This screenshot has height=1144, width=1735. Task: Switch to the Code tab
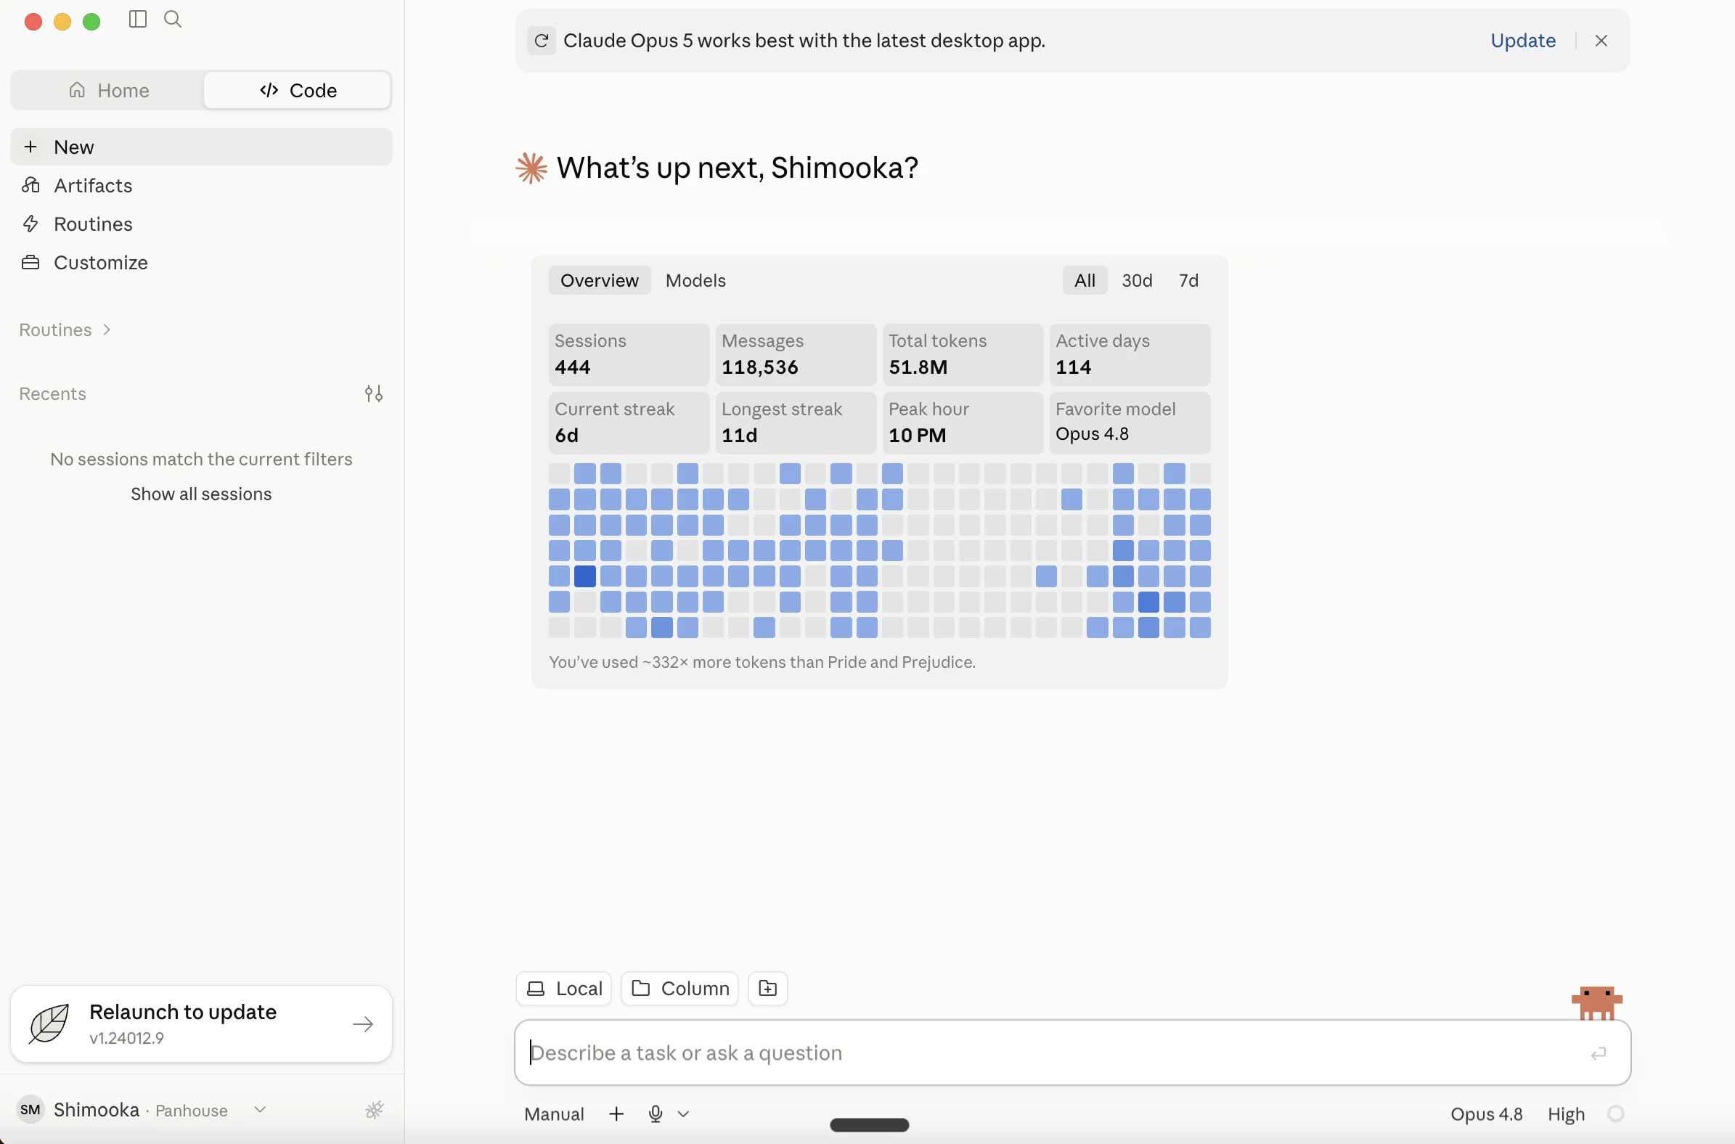298,91
